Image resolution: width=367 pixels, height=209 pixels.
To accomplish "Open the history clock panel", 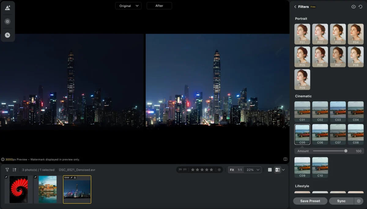I will (x=8, y=35).
